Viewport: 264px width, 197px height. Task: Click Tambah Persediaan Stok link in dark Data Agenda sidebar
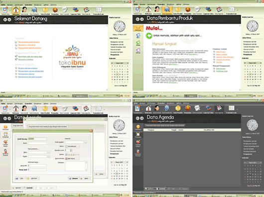click(x=251, y=146)
